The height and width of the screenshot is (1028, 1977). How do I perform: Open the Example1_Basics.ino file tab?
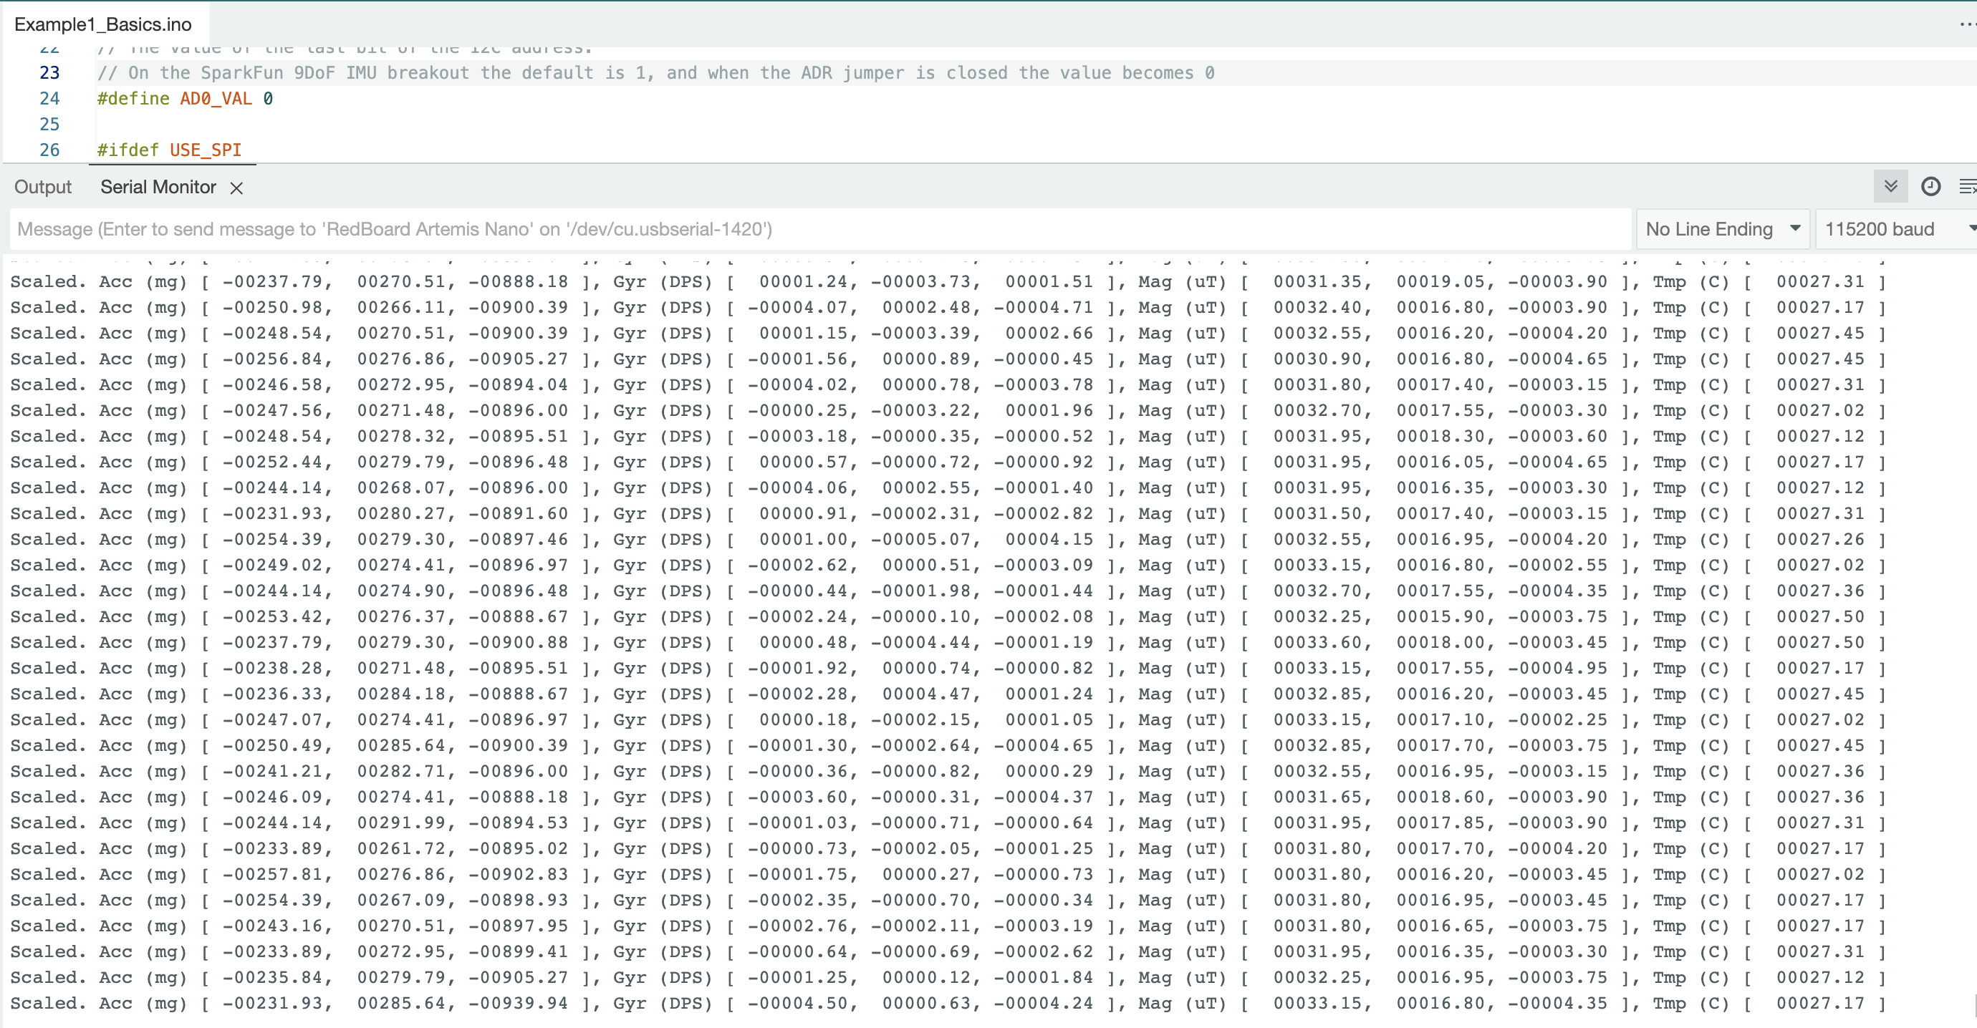click(103, 24)
